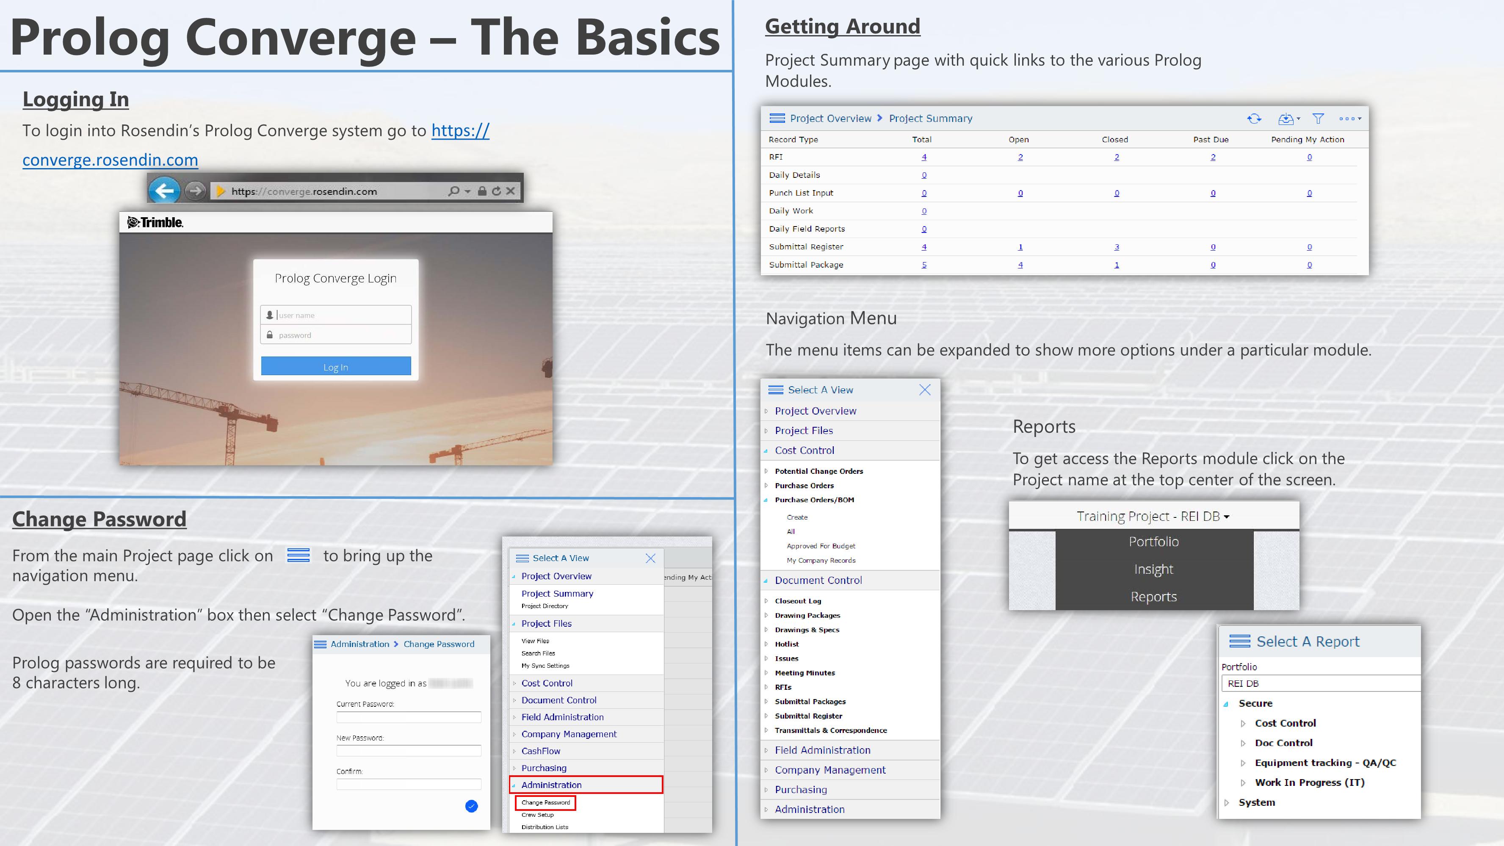Click the export icon in Project Summary header
The height and width of the screenshot is (846, 1504).
point(1286,119)
